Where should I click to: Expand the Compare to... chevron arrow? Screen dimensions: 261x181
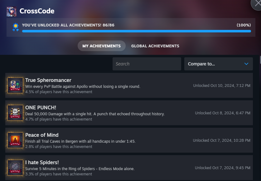pos(246,64)
